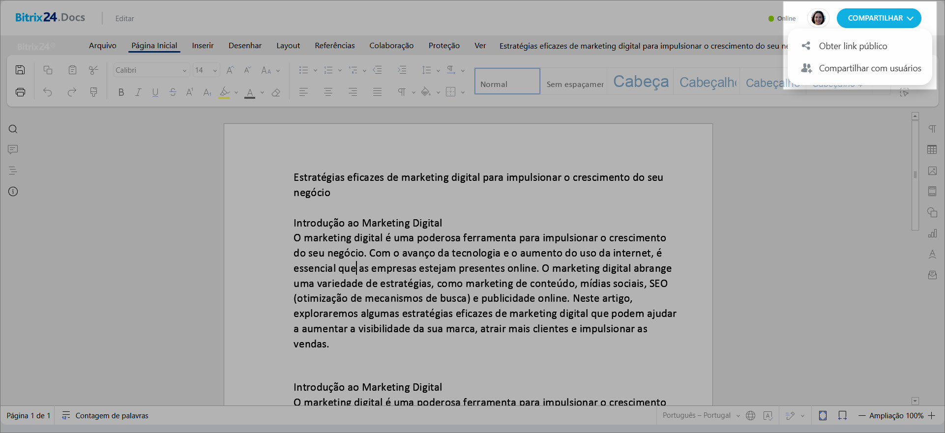Open the font size 14 dropdown
The image size is (945, 433).
coord(215,70)
